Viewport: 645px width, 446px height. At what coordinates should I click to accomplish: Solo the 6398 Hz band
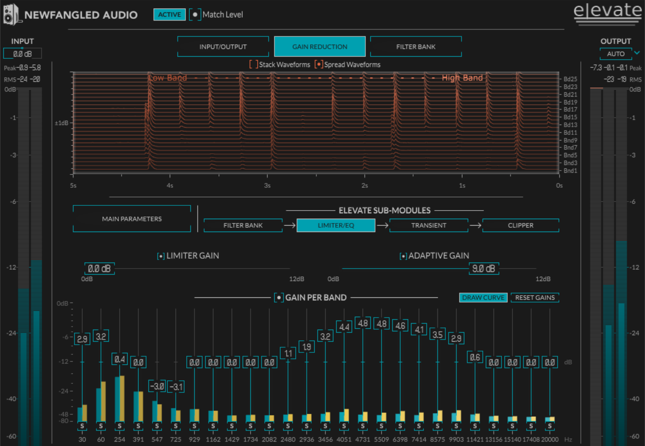(x=400, y=426)
